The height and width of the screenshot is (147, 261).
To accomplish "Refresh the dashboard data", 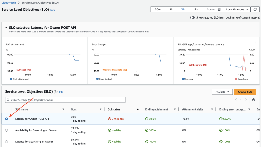I will (x=255, y=9).
